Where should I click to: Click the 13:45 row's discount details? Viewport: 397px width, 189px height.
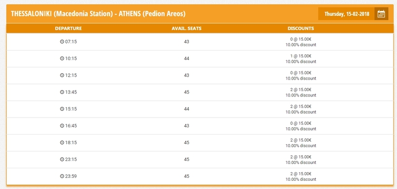(301, 92)
